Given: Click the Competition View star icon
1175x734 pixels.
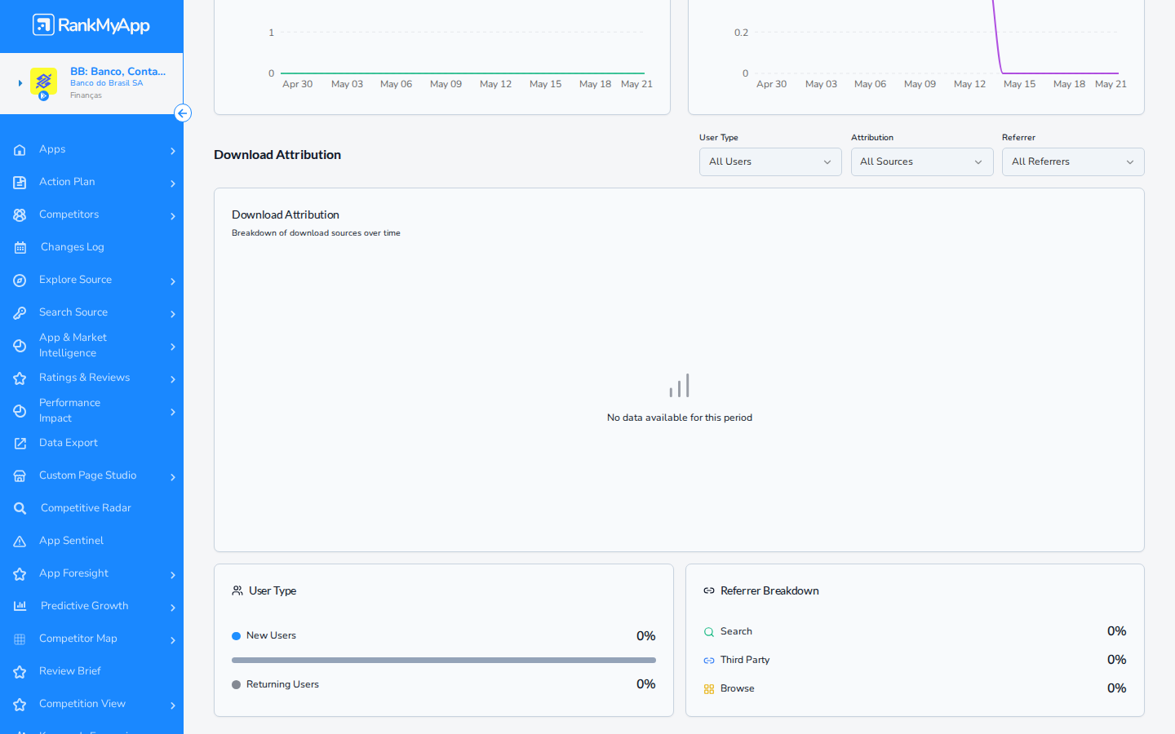Looking at the screenshot, I should (20, 705).
